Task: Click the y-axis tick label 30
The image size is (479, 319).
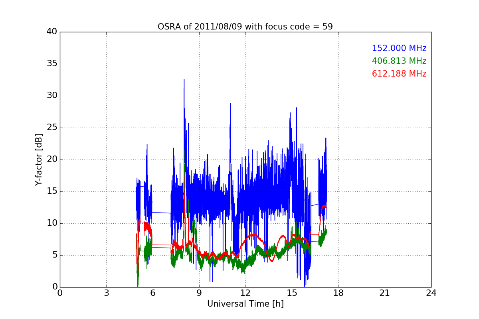Action: 52,96
